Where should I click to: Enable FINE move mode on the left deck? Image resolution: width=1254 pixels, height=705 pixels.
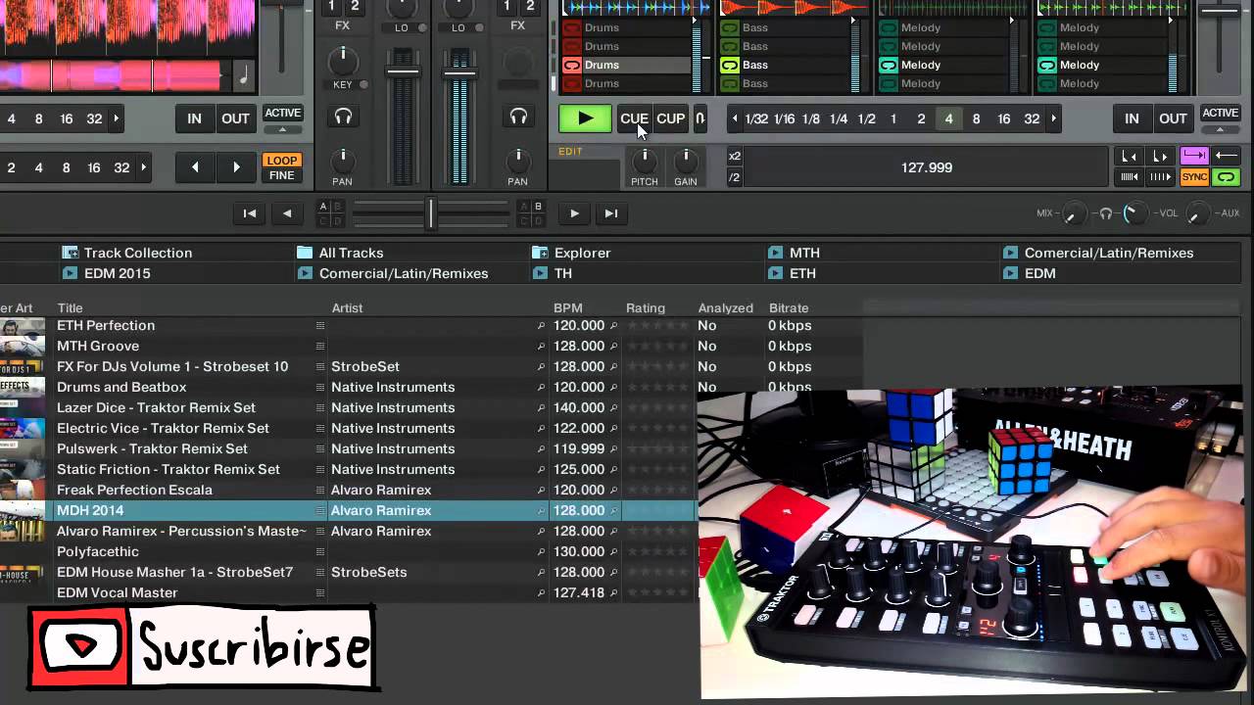point(281,175)
